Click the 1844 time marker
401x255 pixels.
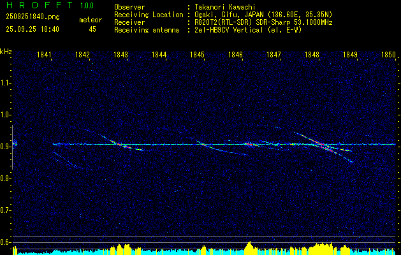coord(159,54)
